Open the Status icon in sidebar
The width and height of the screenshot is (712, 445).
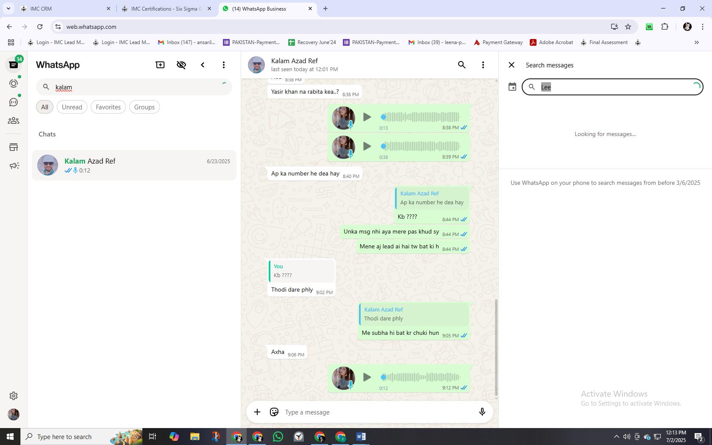click(x=14, y=83)
